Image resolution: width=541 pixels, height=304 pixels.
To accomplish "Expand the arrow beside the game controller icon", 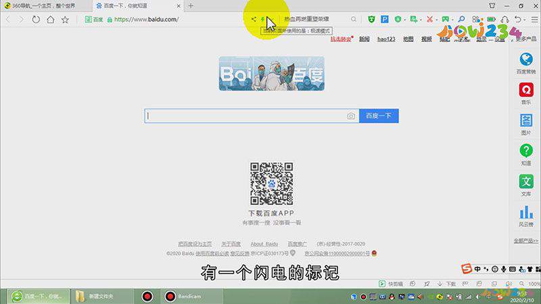I will pyautogui.click(x=452, y=20).
